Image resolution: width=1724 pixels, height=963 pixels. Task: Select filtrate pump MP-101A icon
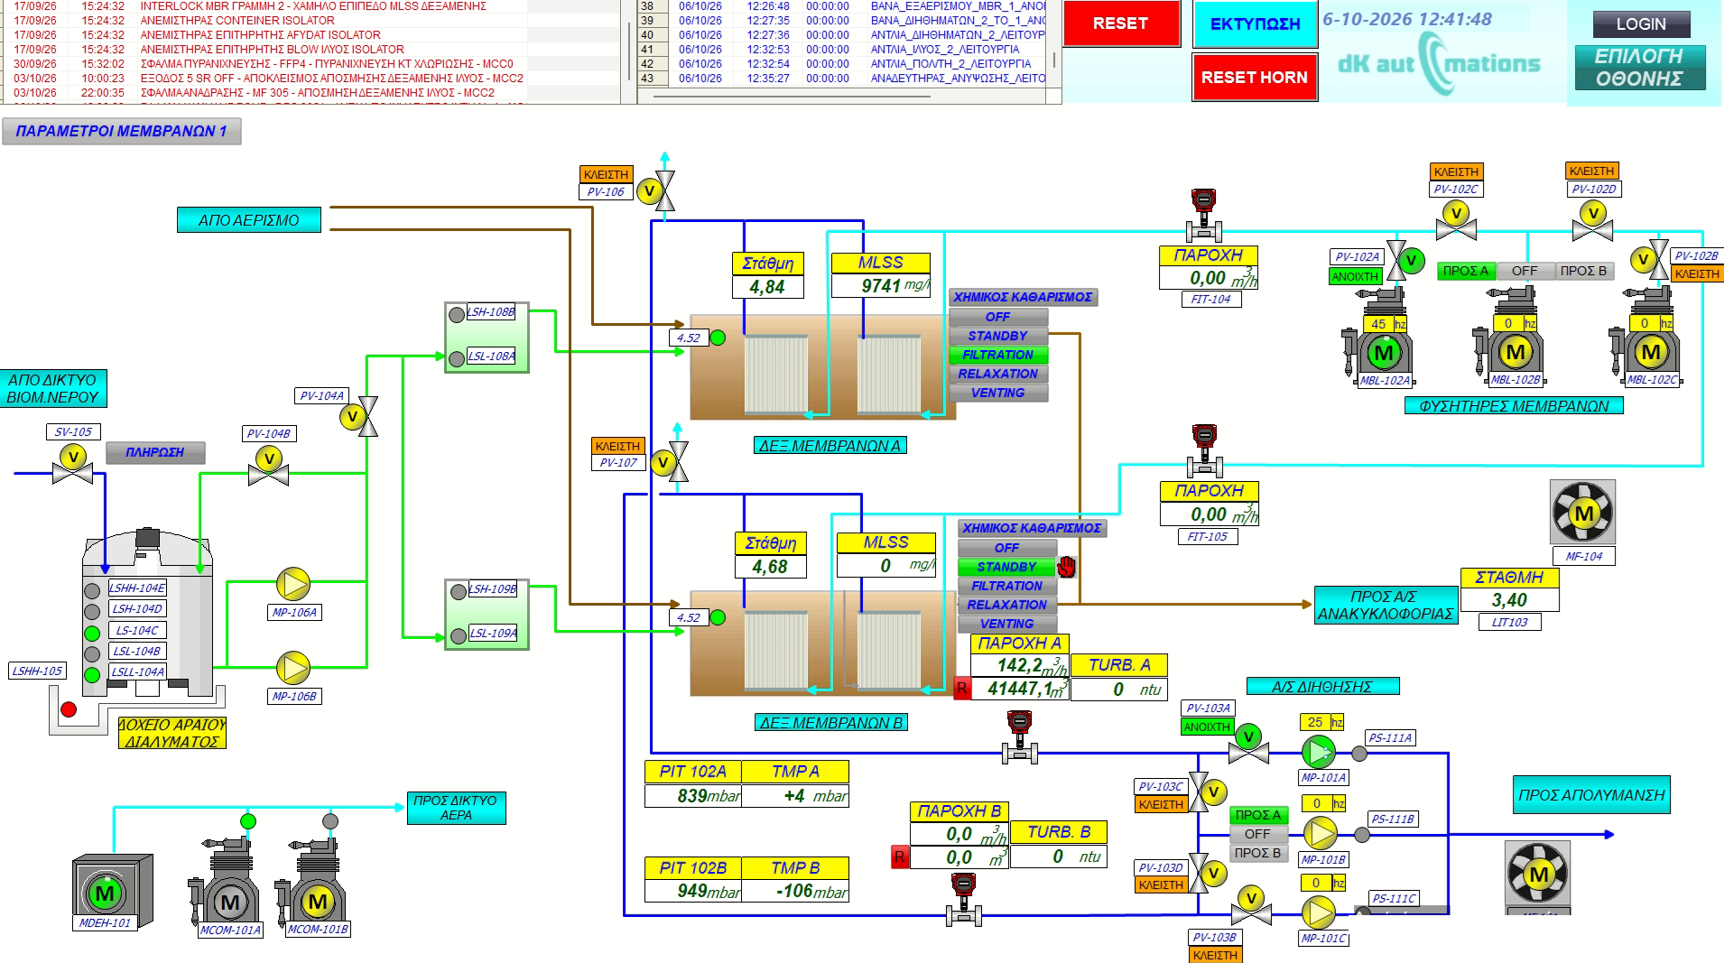coord(1318,751)
